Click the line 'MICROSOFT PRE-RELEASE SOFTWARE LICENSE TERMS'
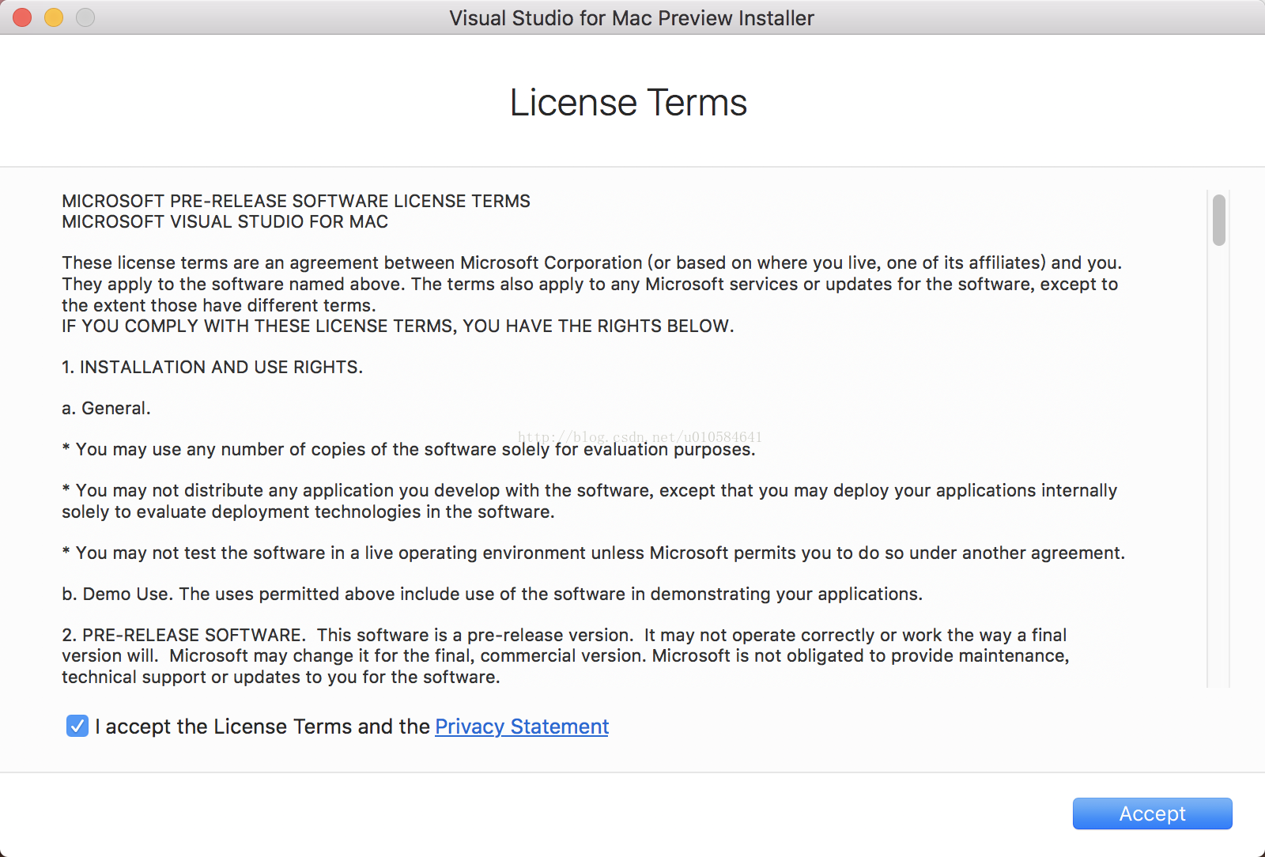This screenshot has width=1265, height=857. [x=296, y=201]
